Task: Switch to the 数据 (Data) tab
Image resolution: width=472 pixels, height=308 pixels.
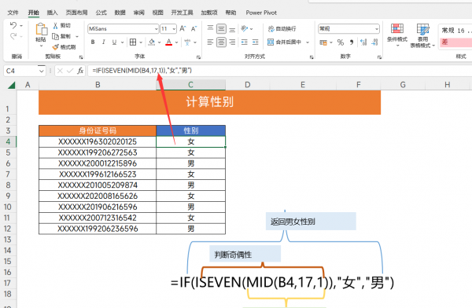Action: 120,13
